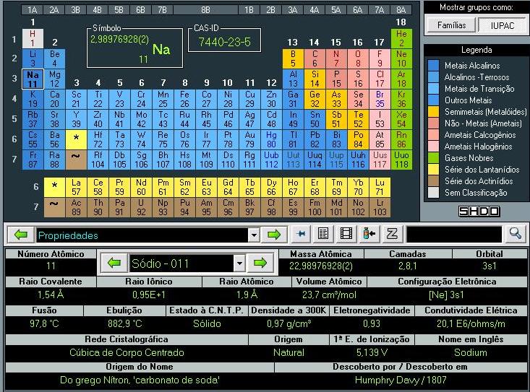Click the Ametais Halogênios legend label

(x=478, y=147)
